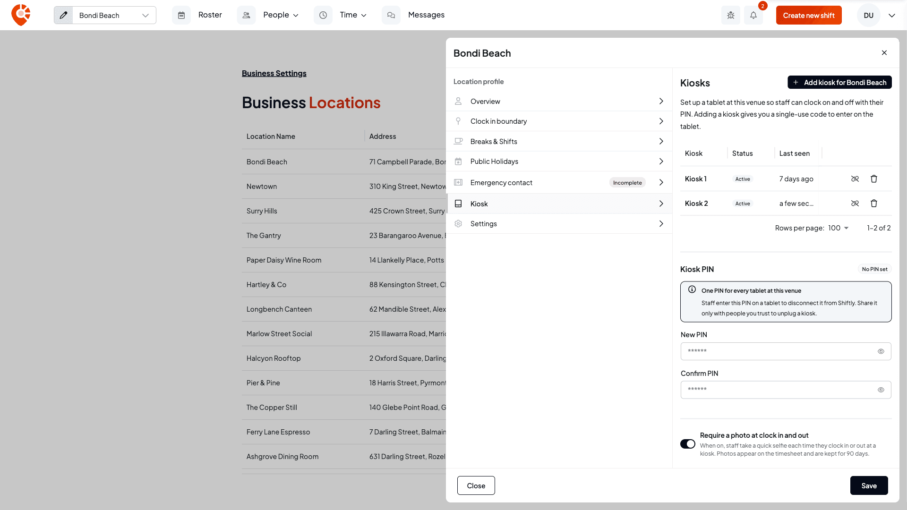Image resolution: width=907 pixels, height=510 pixels.
Task: Change rows per page dropdown from 100
Action: point(839,228)
